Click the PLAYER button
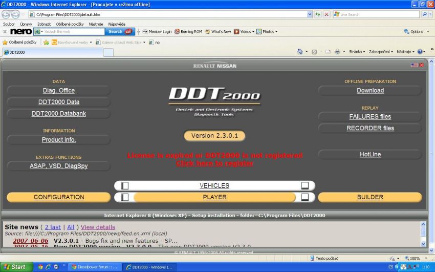Screen dimensions: 435x272 (x=214, y=197)
